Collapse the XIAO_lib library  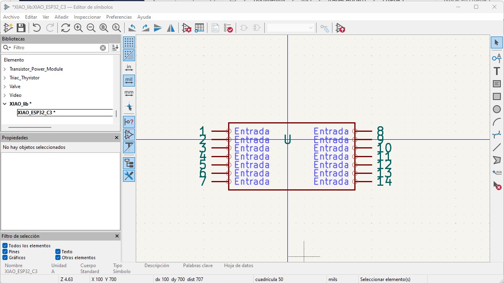coord(5,104)
